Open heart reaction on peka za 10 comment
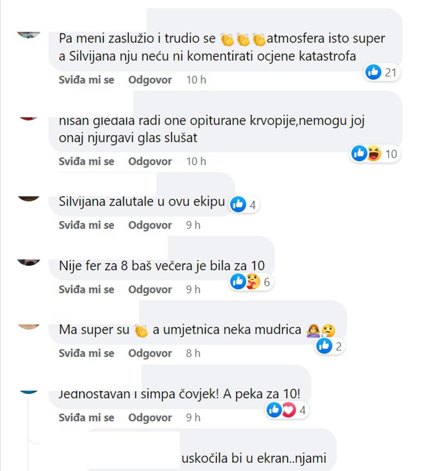This screenshot has height=471, width=435. (289, 410)
